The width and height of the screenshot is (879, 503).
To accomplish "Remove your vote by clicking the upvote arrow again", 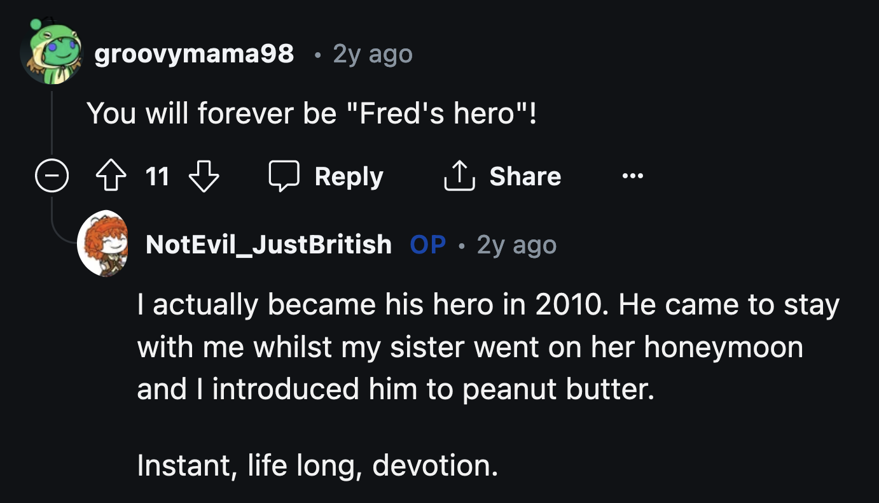I will [111, 176].
